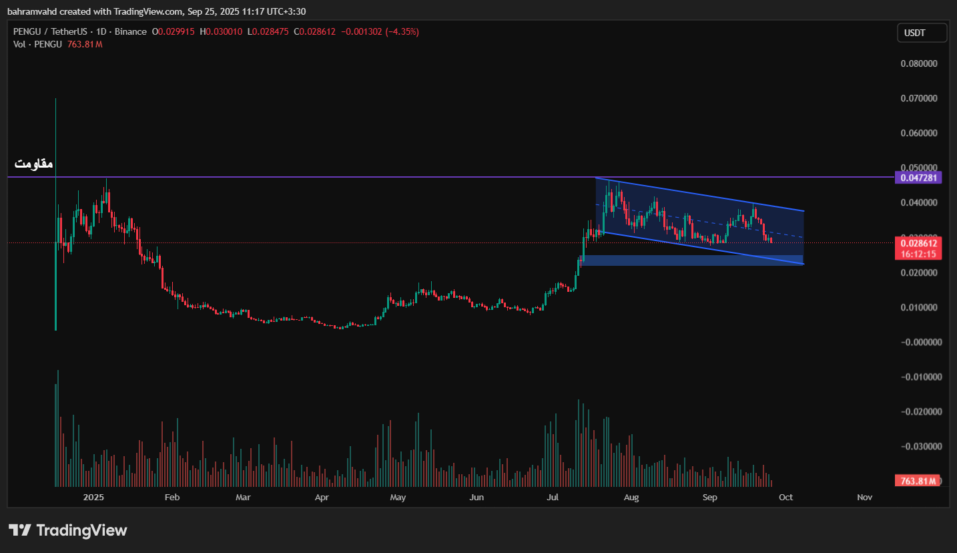Open the USDT currency selector

click(922, 32)
